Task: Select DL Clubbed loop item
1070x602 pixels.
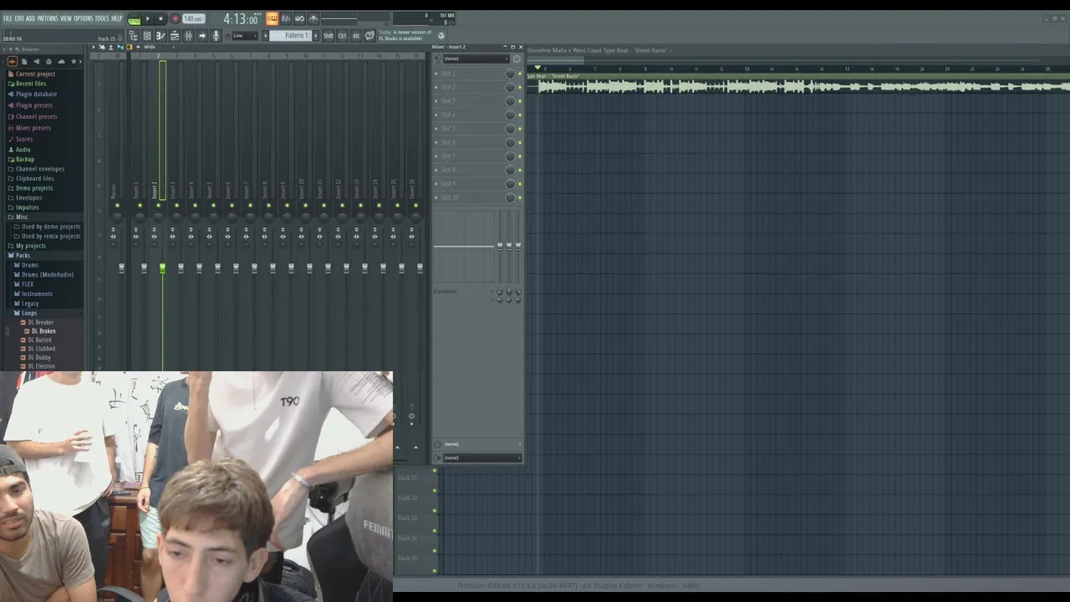Action: [x=41, y=349]
